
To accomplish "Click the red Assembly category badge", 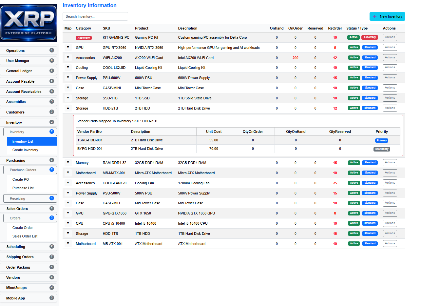I will click(x=84, y=38).
